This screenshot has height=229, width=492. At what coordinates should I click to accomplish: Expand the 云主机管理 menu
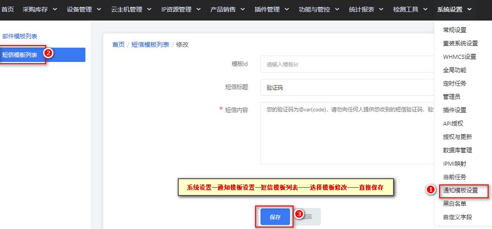point(131,10)
